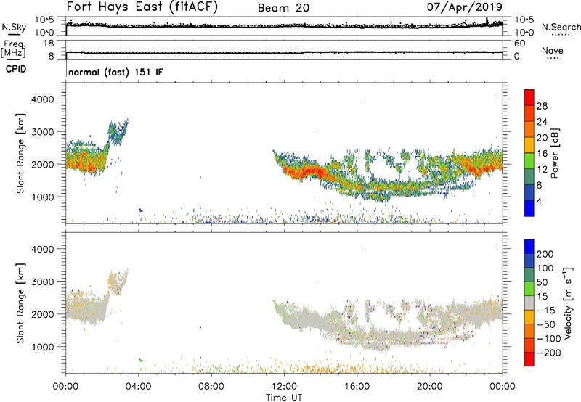Image resolution: width=581 pixels, height=402 pixels.
Task: Click the "20" value on the power colorbar
Action: click(x=542, y=138)
